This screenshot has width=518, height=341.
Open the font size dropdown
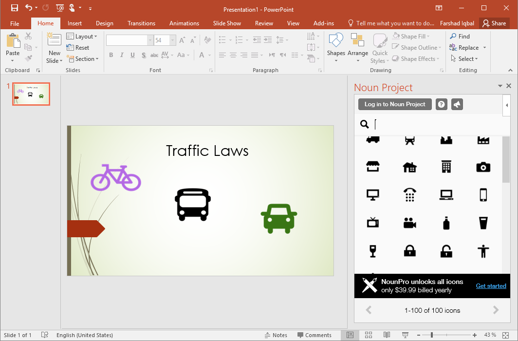172,40
